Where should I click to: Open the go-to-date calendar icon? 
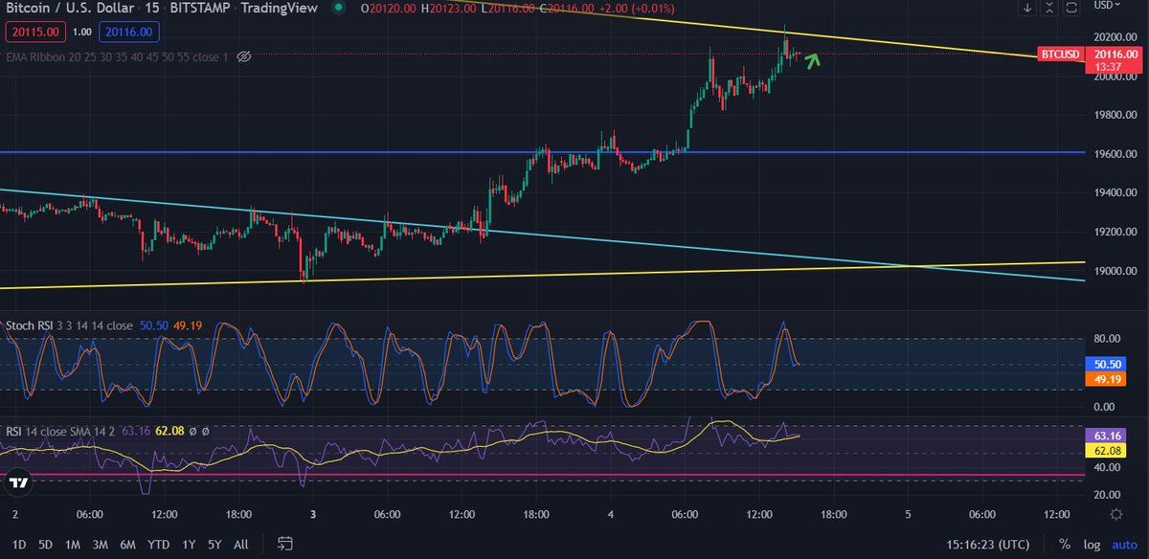tap(284, 544)
